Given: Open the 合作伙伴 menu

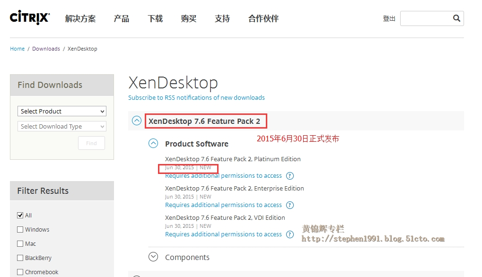Looking at the screenshot, I should (x=263, y=19).
